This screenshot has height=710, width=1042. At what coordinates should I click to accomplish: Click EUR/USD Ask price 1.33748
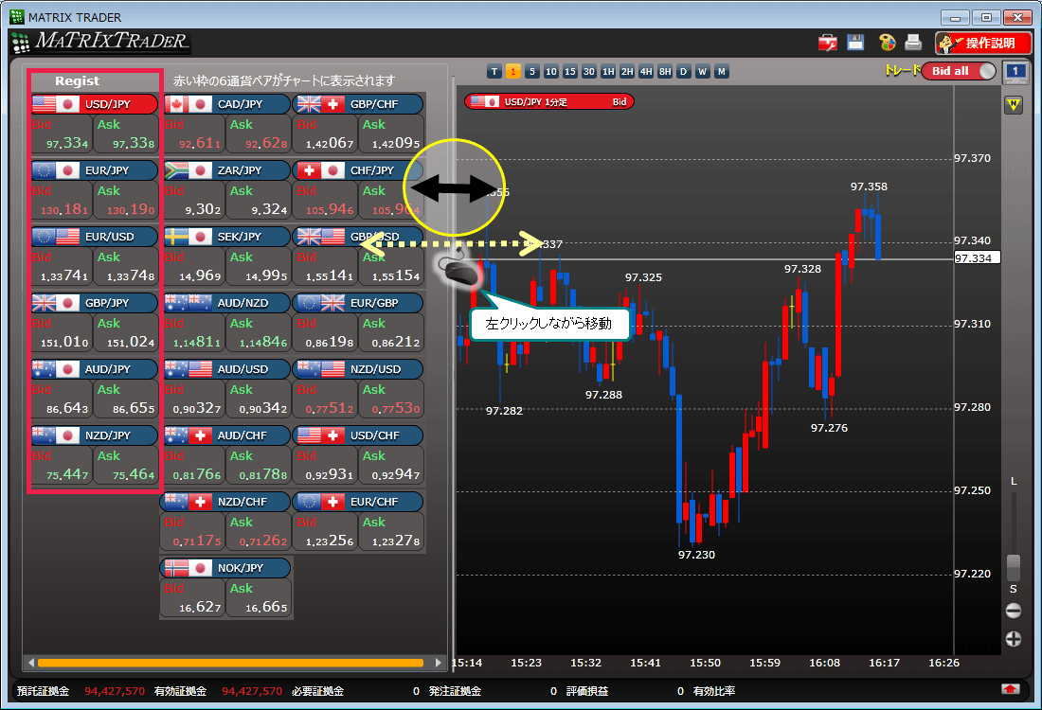pyautogui.click(x=131, y=276)
